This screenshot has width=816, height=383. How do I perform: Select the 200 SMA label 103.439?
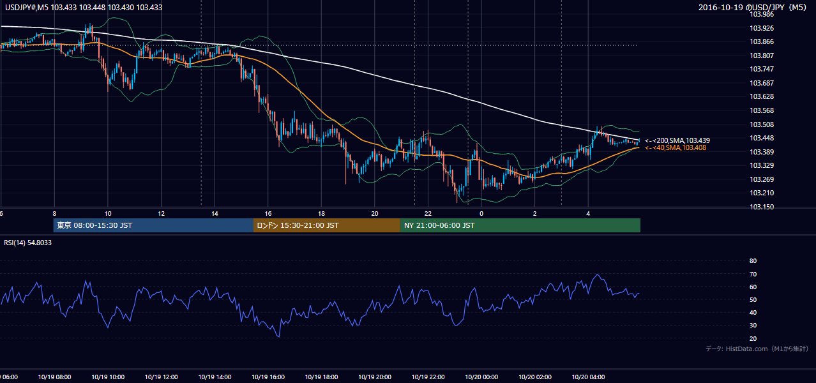point(677,140)
